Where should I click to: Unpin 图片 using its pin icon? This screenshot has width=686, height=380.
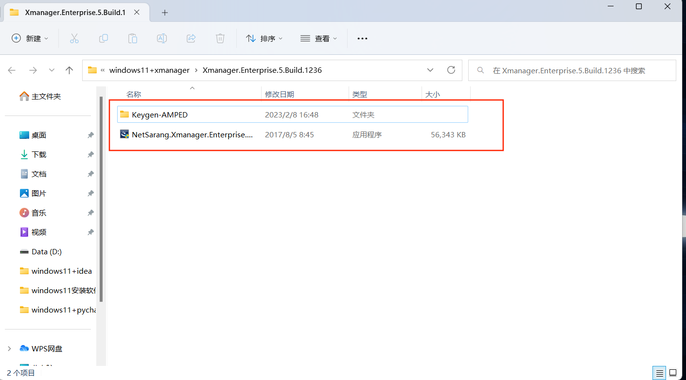[x=90, y=194]
